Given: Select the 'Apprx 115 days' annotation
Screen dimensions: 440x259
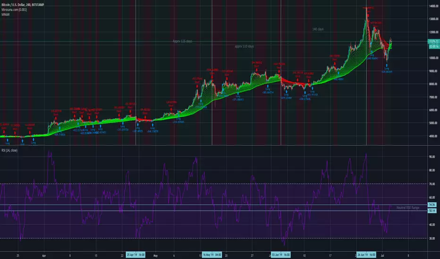Looking at the screenshot, I should [182, 41].
